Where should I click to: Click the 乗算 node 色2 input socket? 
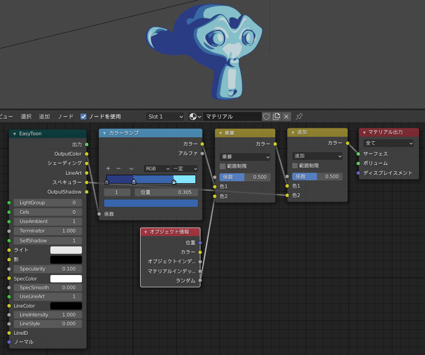(x=215, y=196)
